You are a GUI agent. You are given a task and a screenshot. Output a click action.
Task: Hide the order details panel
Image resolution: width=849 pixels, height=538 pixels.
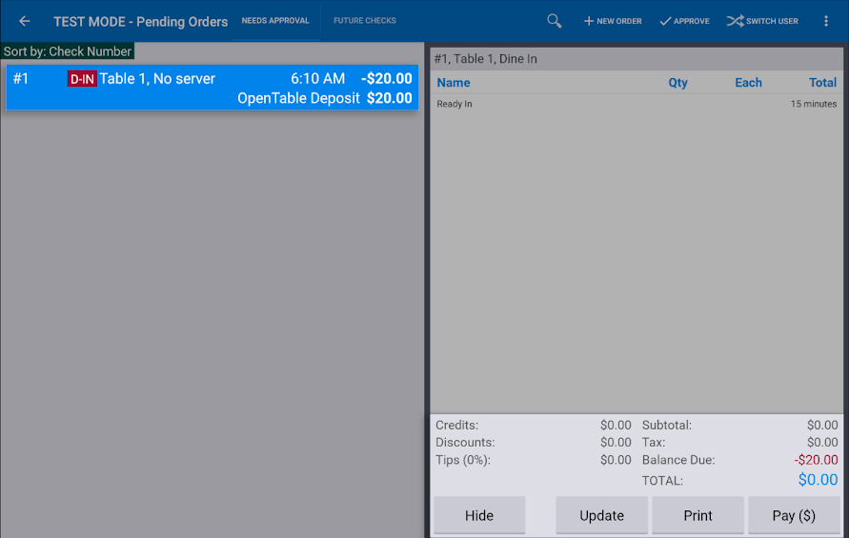click(479, 515)
